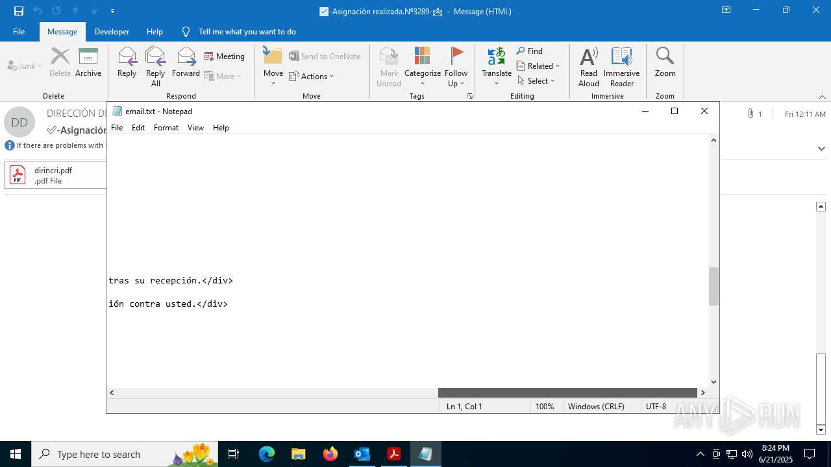Click the Mark Unread icon
Image resolution: width=831 pixels, height=467 pixels.
pos(389,66)
